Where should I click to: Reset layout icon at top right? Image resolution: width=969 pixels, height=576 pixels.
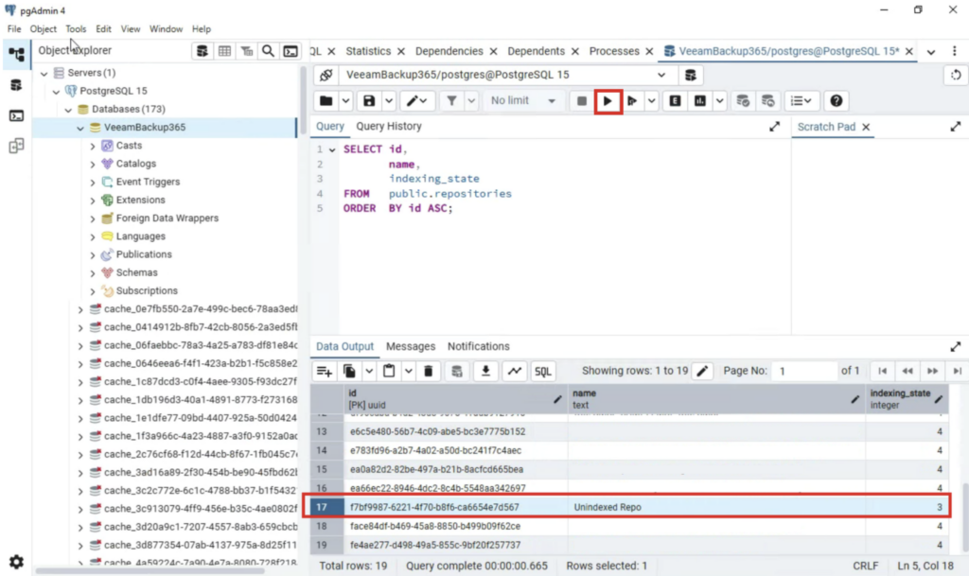[956, 76]
